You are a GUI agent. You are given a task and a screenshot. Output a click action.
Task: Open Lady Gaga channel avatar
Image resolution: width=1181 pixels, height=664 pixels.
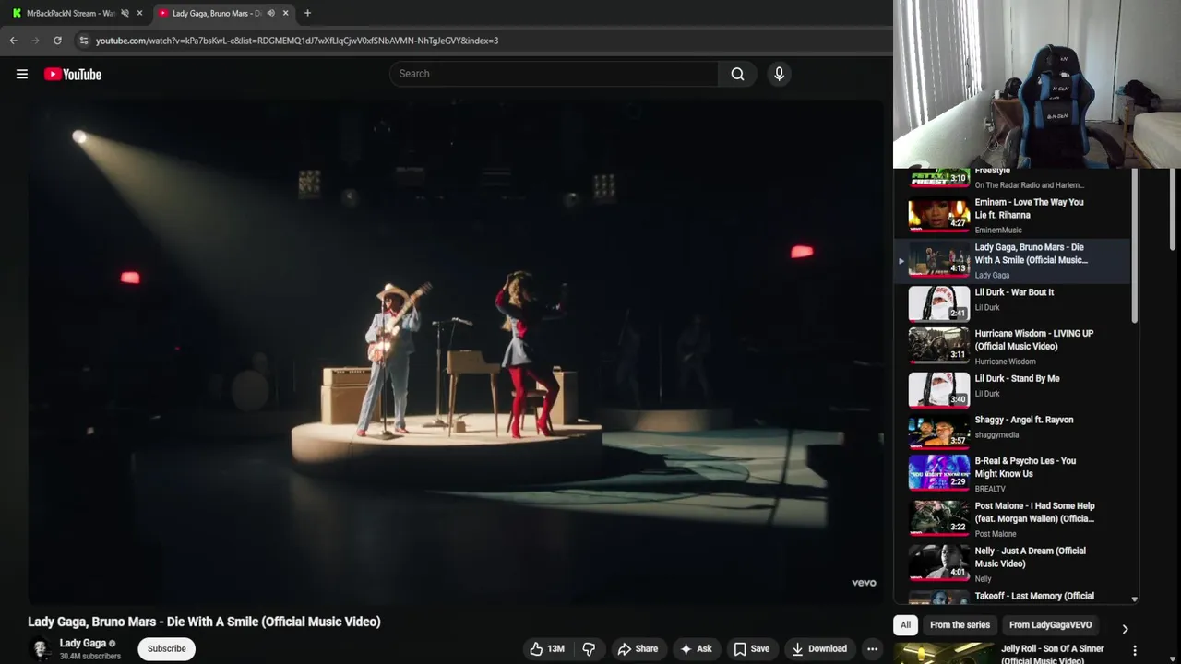pos(41,649)
